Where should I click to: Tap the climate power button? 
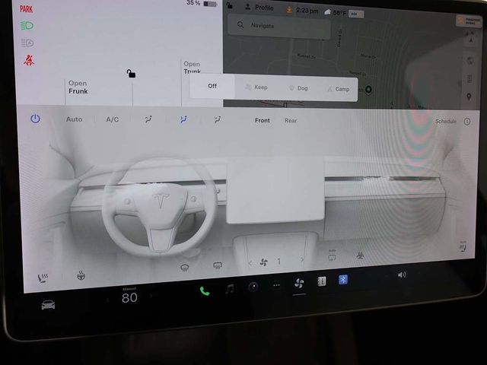pyautogui.click(x=35, y=119)
